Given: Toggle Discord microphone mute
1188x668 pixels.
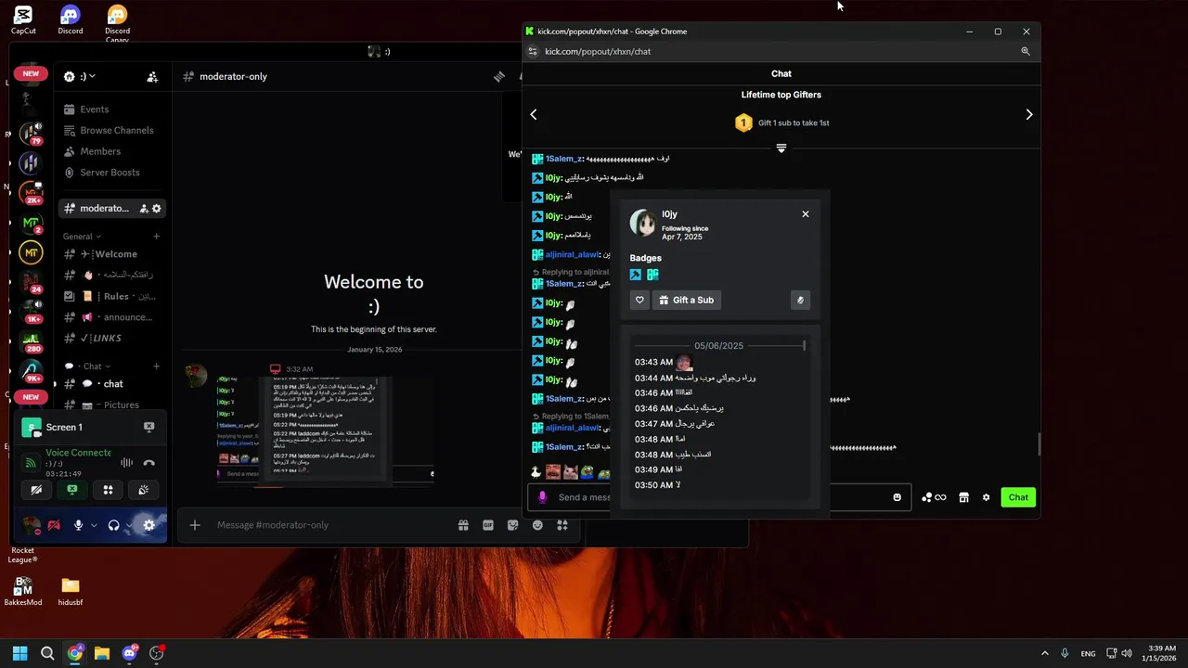Looking at the screenshot, I should point(78,525).
